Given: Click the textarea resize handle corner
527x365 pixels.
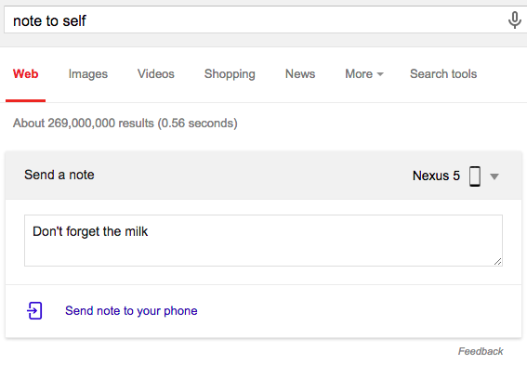Looking at the screenshot, I should [498, 262].
